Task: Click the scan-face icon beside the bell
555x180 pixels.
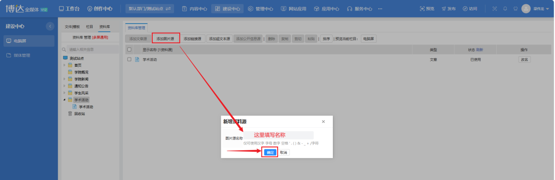Action: coord(495,9)
